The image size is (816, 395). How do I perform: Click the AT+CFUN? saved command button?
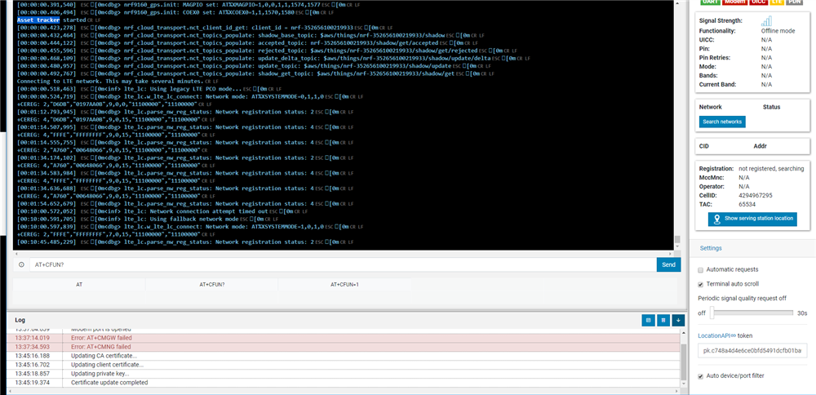tap(212, 285)
